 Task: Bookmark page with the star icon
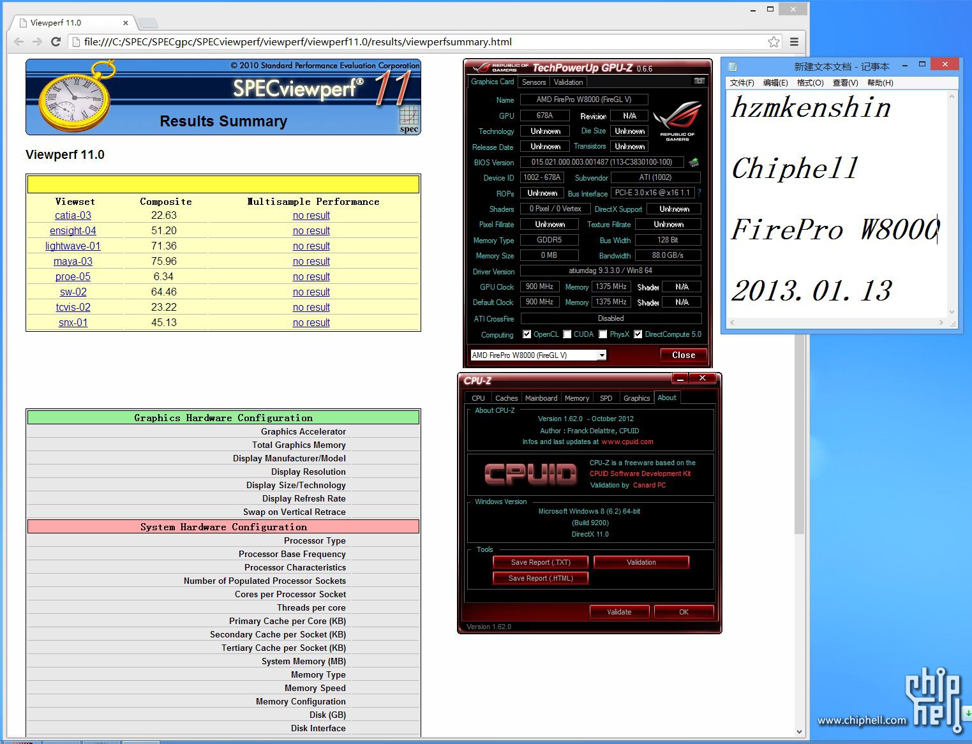click(x=774, y=41)
